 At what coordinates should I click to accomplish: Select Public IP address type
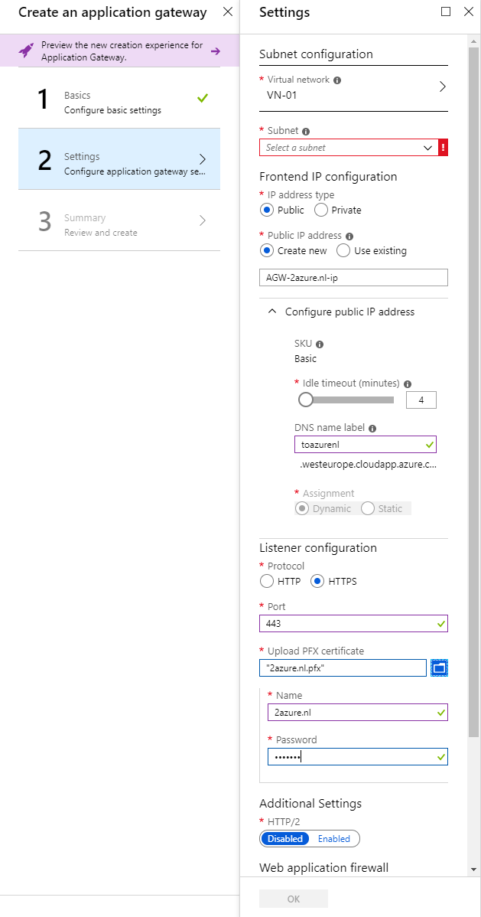[267, 210]
